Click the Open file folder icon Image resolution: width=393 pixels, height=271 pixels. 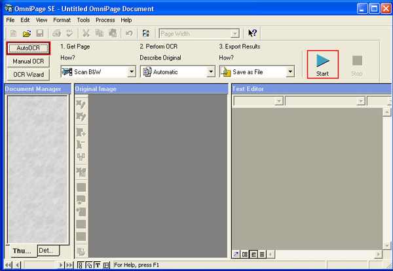click(27, 33)
